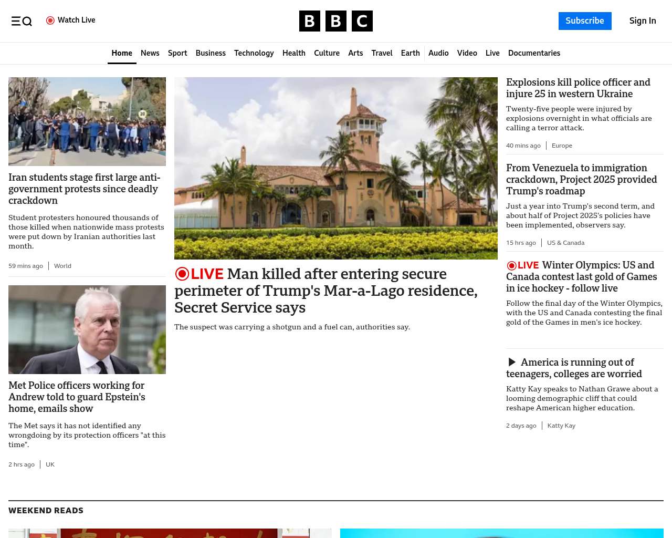Go to the Documentaries section
Image resolution: width=672 pixels, height=538 pixels.
click(534, 53)
